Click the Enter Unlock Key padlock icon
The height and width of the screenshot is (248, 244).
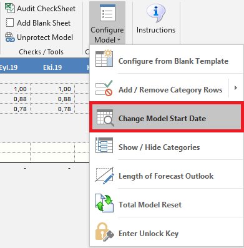[x=104, y=232]
